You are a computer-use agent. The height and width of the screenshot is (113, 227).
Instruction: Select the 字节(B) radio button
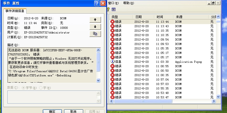[x=23, y=88]
